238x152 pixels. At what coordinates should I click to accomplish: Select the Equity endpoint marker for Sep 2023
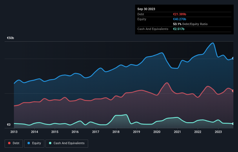(233, 58)
